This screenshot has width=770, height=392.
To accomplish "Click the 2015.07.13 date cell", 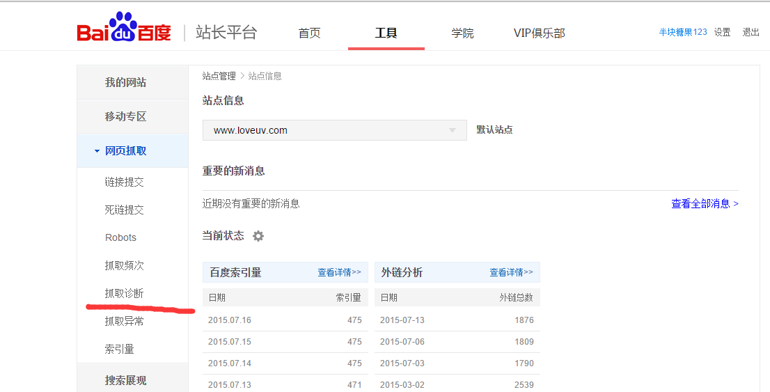I will pyautogui.click(x=229, y=385).
